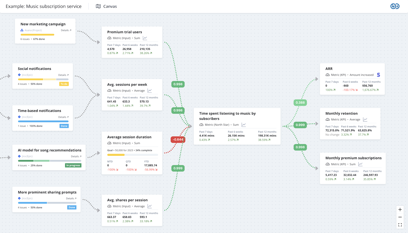Image resolution: width=408 pixels, height=233 pixels.
Task: Click the app logo in top-right corner
Action: [x=395, y=6]
